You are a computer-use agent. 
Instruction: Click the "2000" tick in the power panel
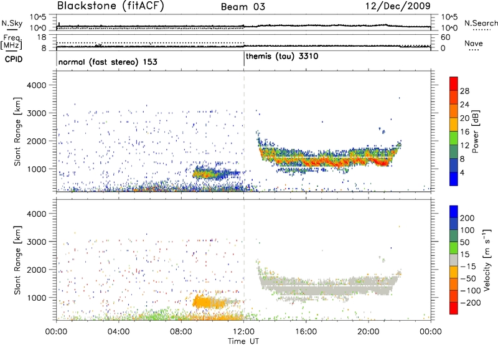point(36,141)
